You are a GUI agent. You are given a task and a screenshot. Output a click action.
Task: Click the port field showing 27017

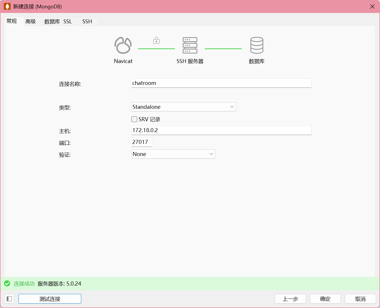coord(141,142)
